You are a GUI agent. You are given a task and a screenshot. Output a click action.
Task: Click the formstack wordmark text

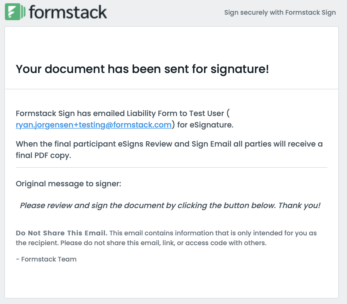click(68, 12)
